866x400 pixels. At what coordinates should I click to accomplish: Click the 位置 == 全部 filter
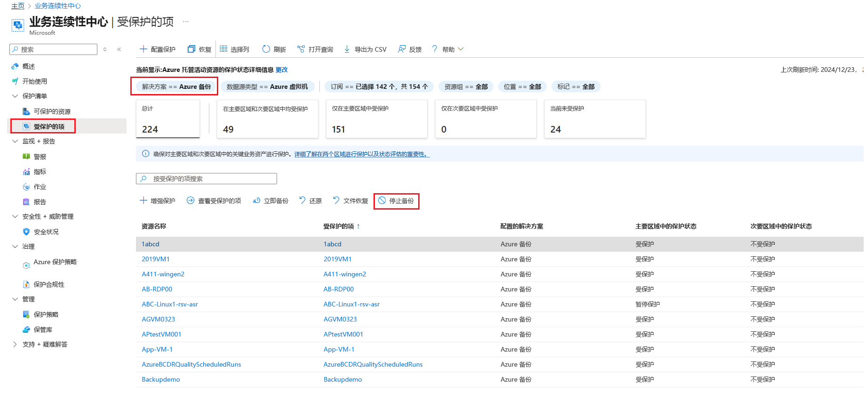[523, 86]
